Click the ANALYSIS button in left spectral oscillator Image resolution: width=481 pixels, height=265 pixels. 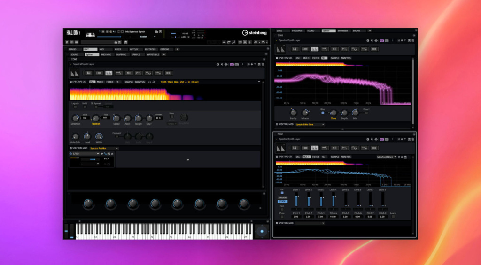140,82
